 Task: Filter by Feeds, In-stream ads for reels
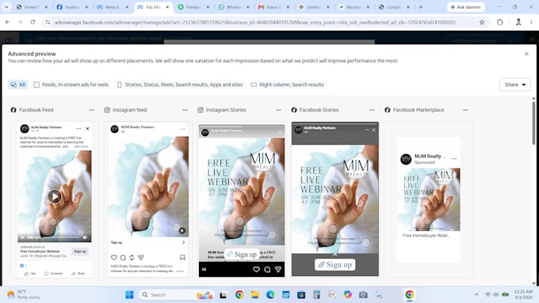(71, 85)
